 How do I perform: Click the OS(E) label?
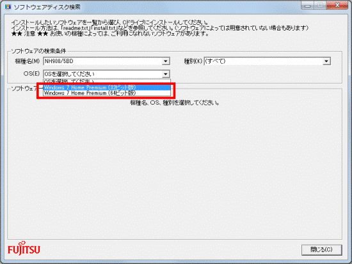31,73
